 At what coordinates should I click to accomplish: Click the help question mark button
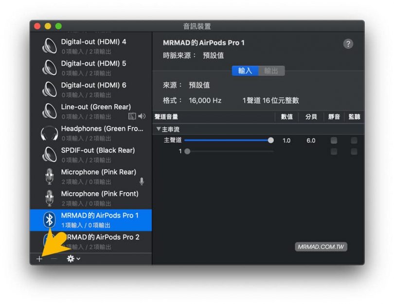(348, 44)
